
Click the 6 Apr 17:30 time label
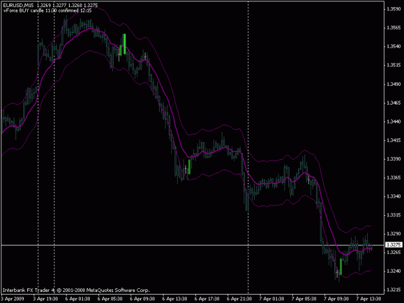[207, 299]
